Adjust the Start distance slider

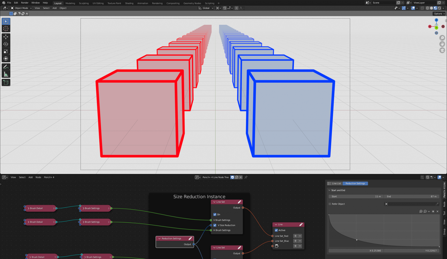(x=356, y=196)
